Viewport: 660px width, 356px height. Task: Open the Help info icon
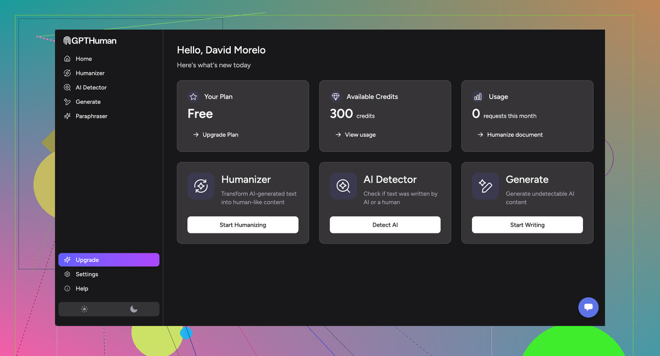coord(67,289)
